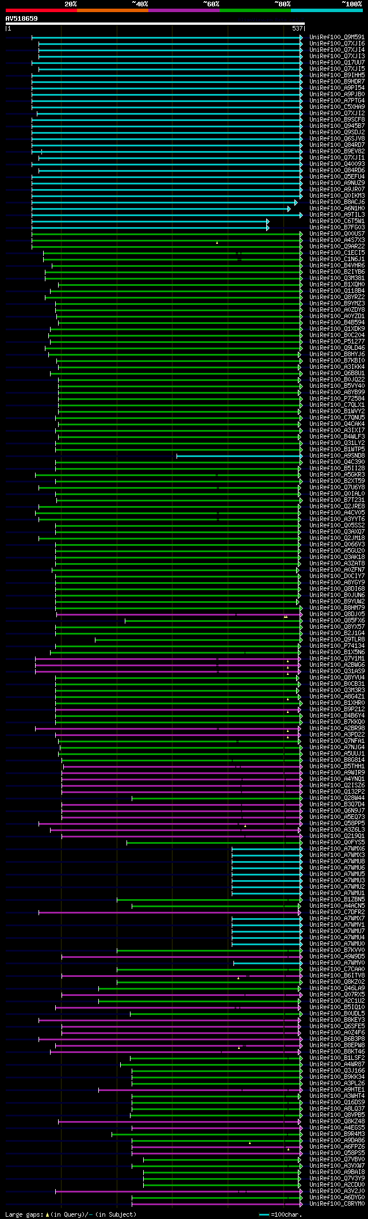
Task: Select hit label UniRef100_Q6B8U1
Action: [337, 373]
